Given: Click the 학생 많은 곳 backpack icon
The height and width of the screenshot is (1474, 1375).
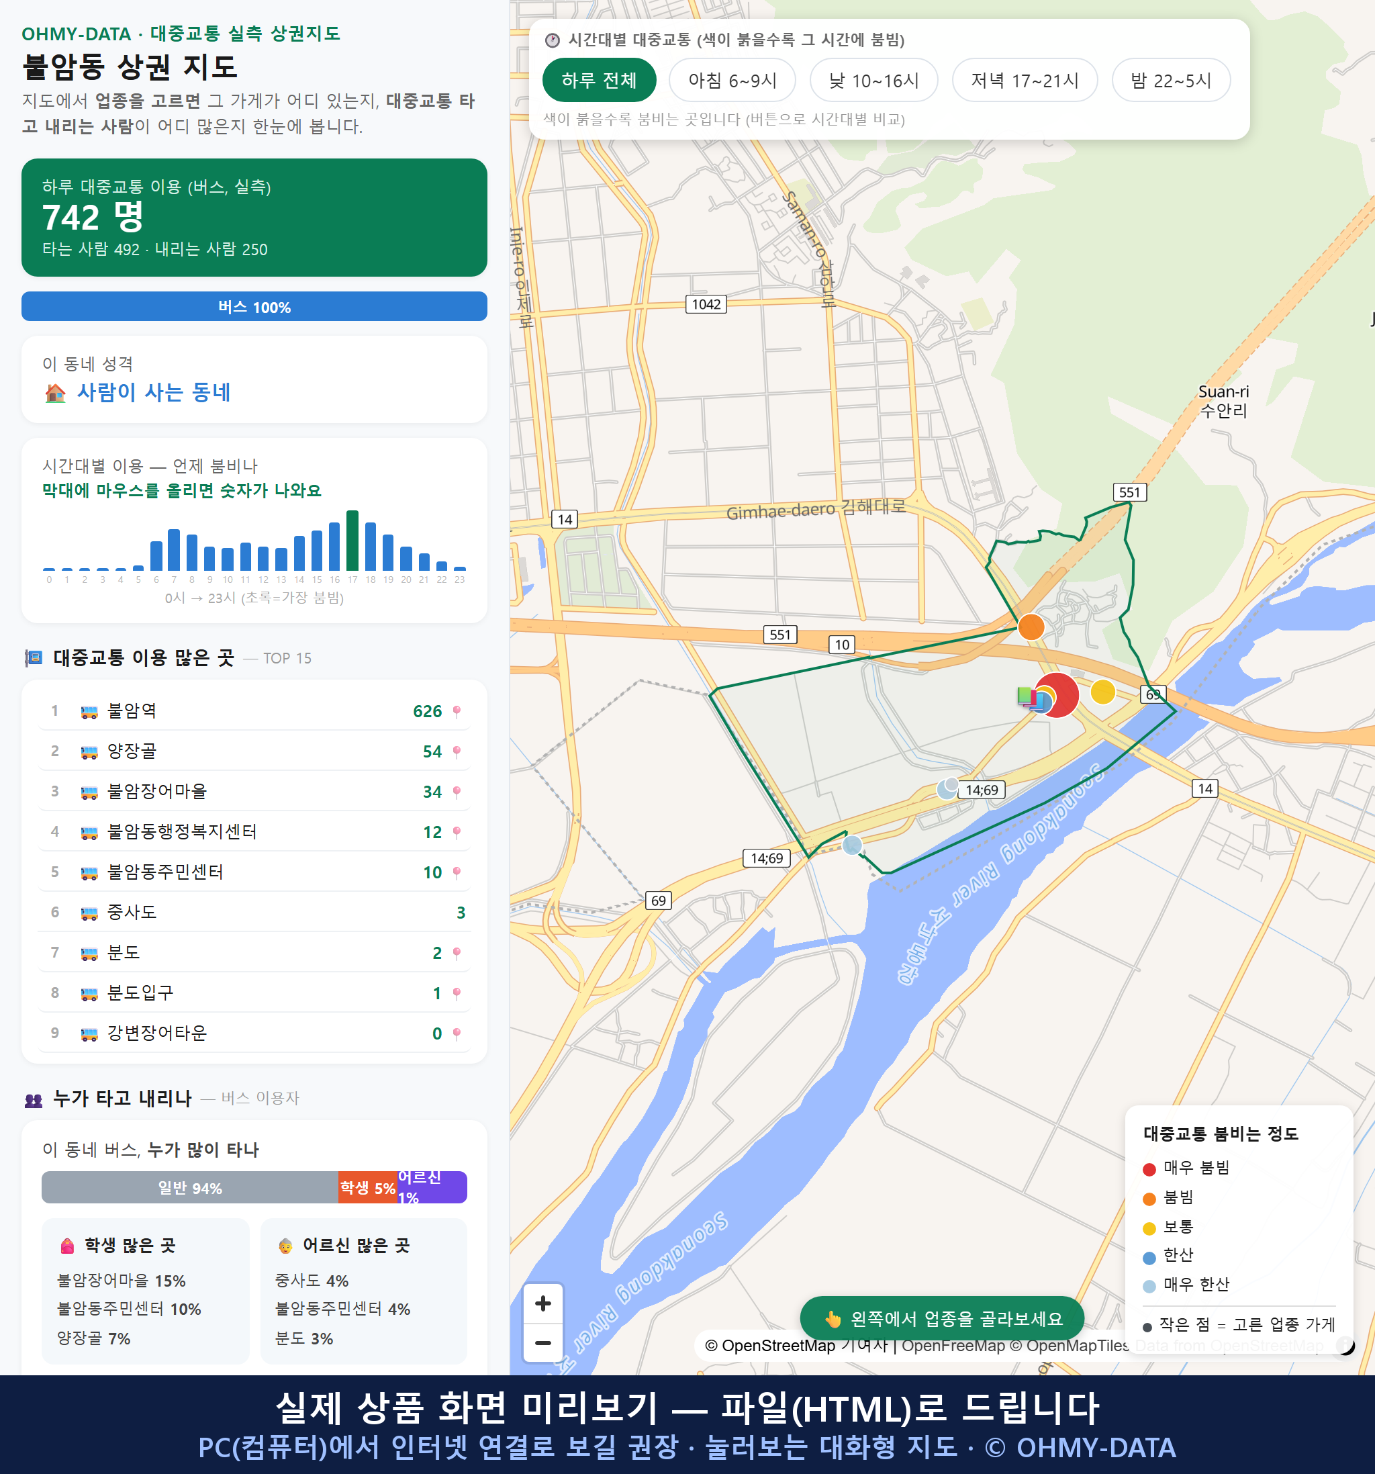Looking at the screenshot, I should tap(67, 1246).
